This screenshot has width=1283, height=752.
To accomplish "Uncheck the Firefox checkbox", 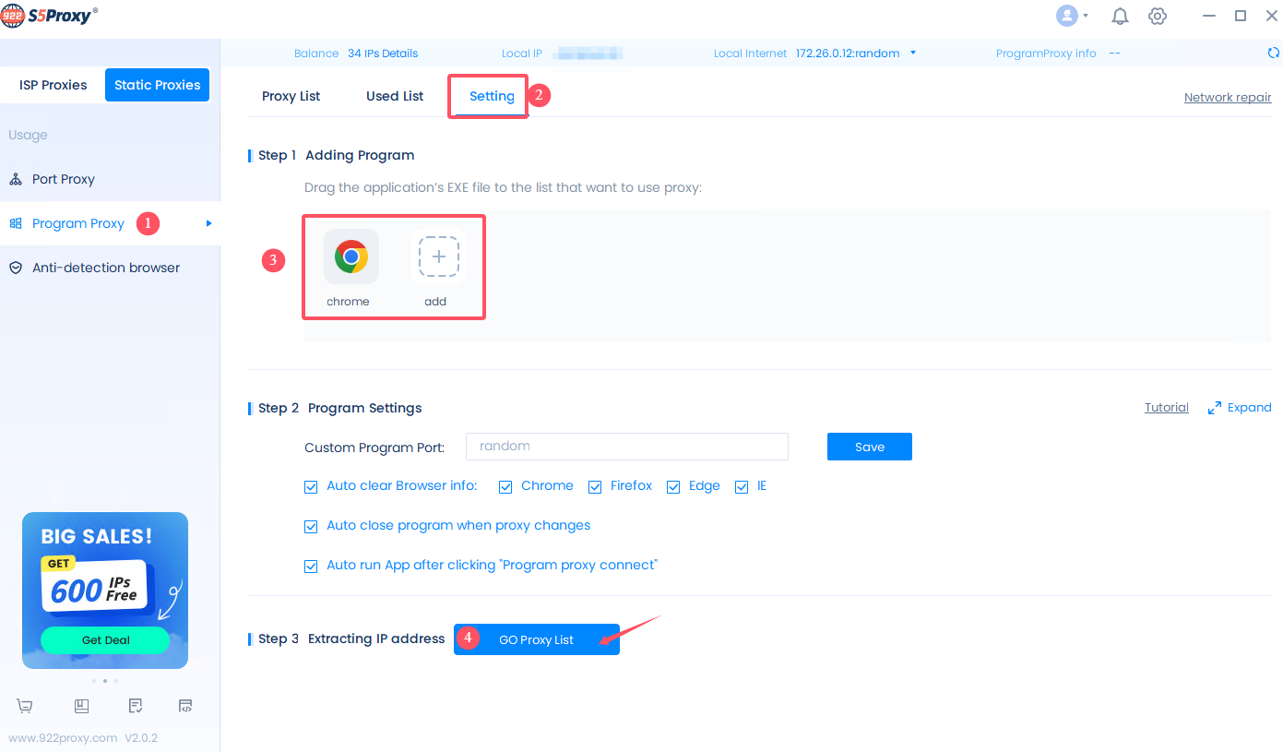I will click(x=595, y=487).
